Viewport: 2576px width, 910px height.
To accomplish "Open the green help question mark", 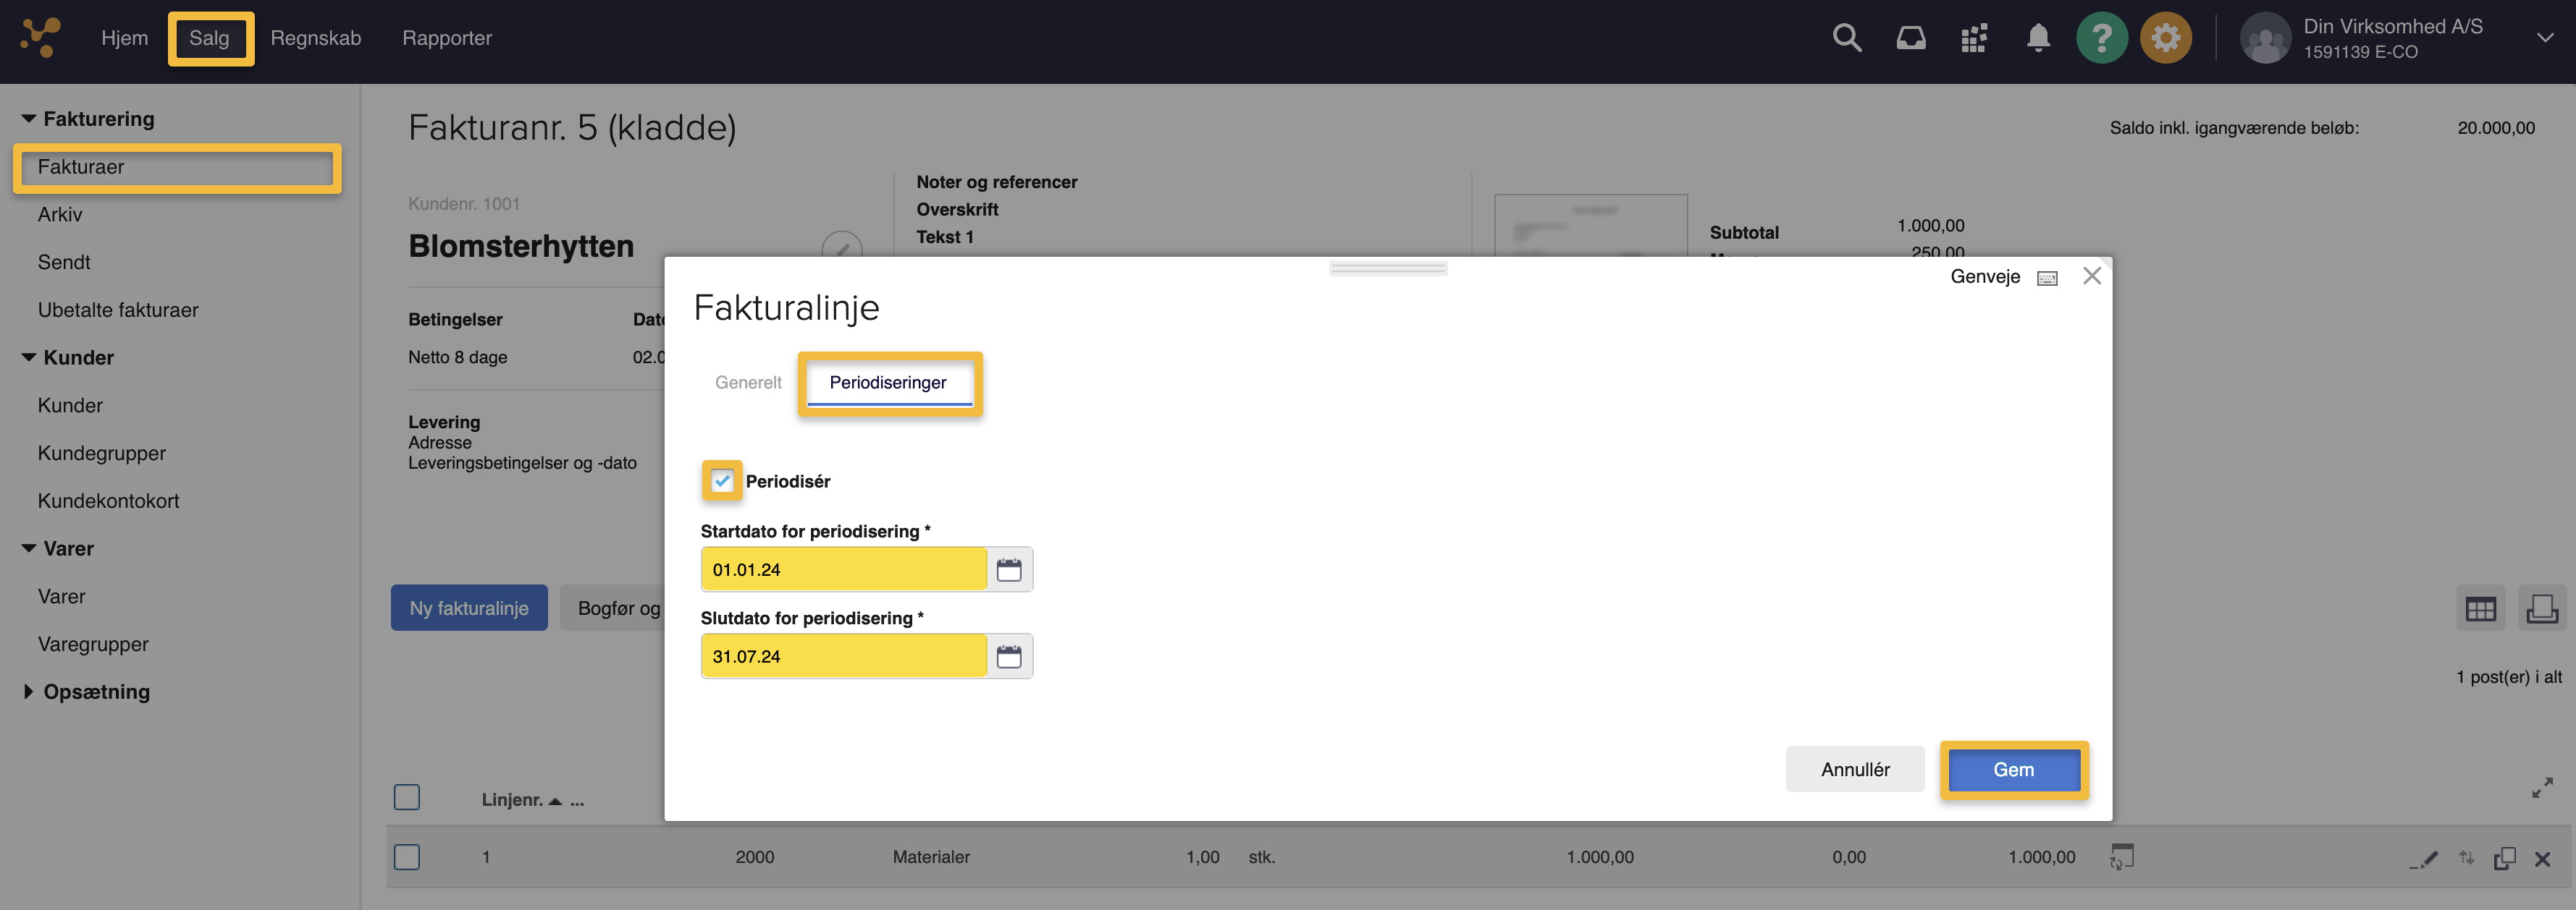I will coord(2101,38).
